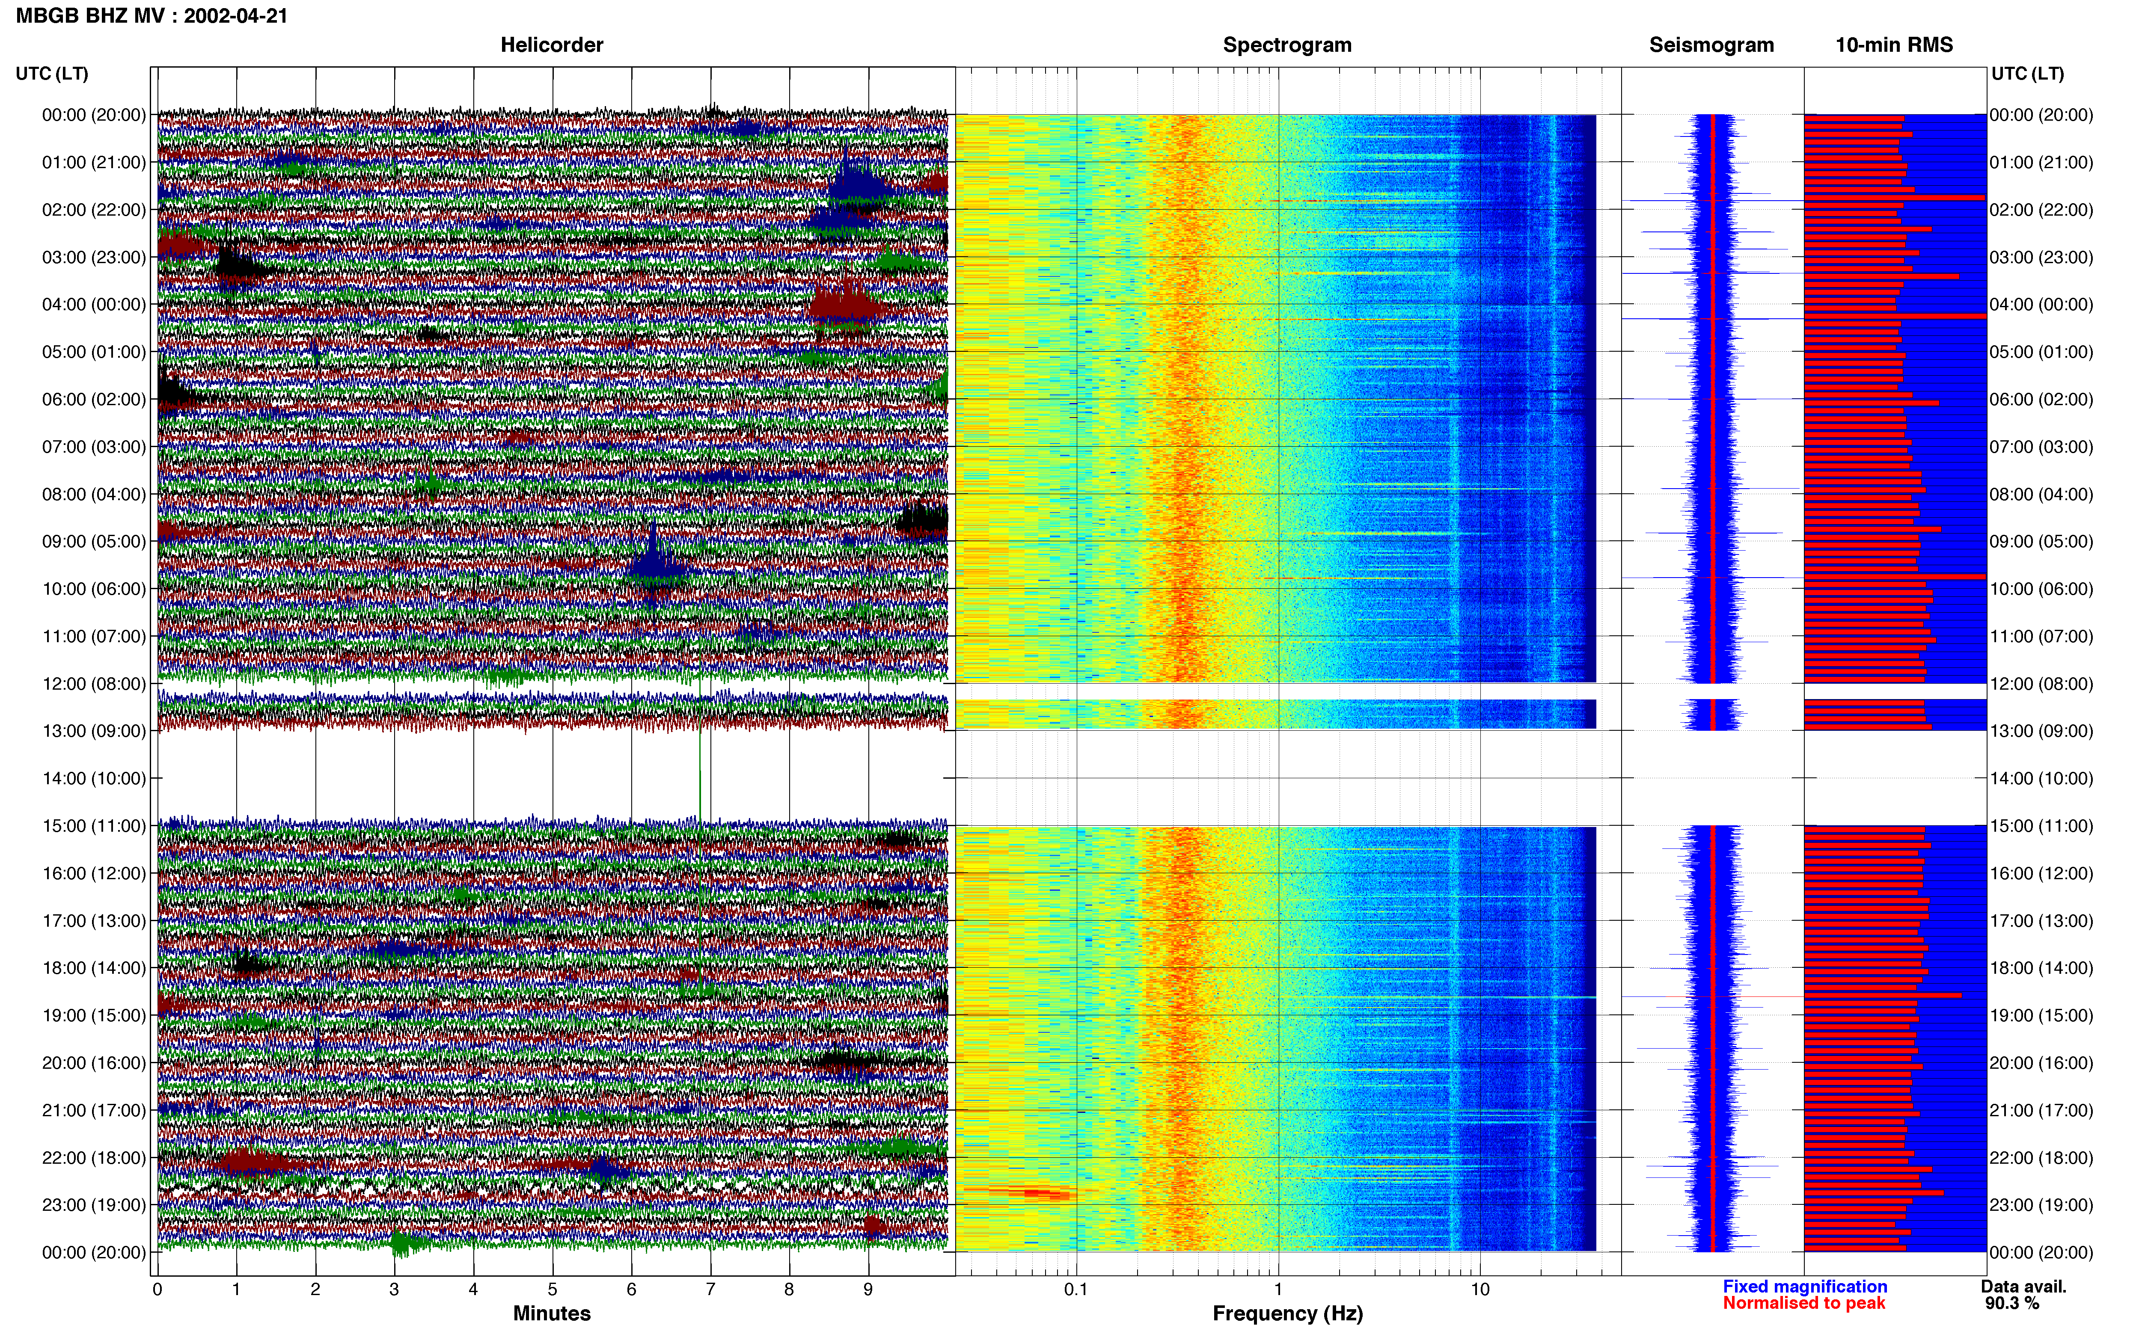Click the left '14:00 (10:00)' time label

(x=94, y=779)
